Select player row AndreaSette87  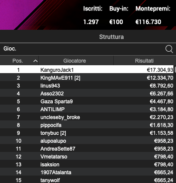coord(87,148)
